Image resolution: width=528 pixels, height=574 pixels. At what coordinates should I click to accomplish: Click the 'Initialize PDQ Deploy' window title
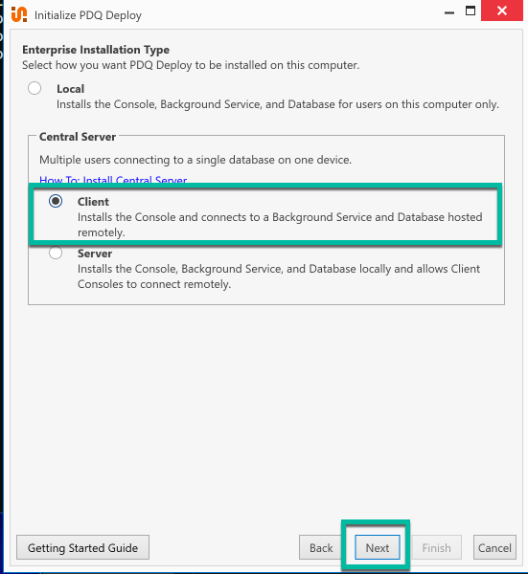[88, 15]
